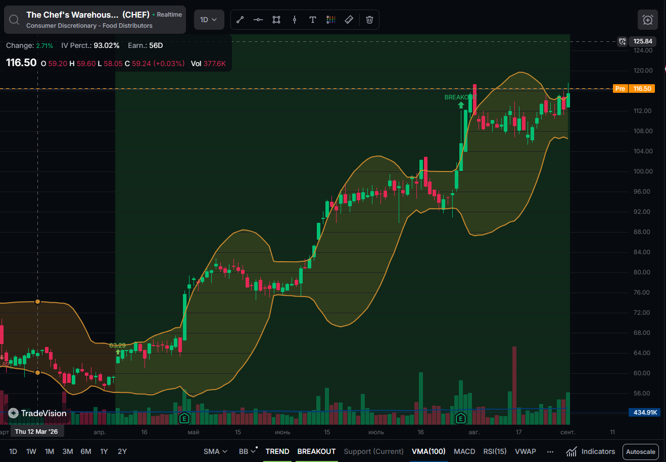Click the Consumer Discretionary - Food Distributors subtitle
Image resolution: width=666 pixels, height=462 pixels.
[x=89, y=26]
